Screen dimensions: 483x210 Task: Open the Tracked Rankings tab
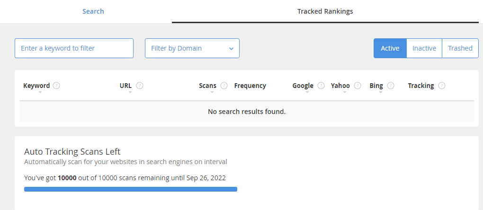click(325, 11)
